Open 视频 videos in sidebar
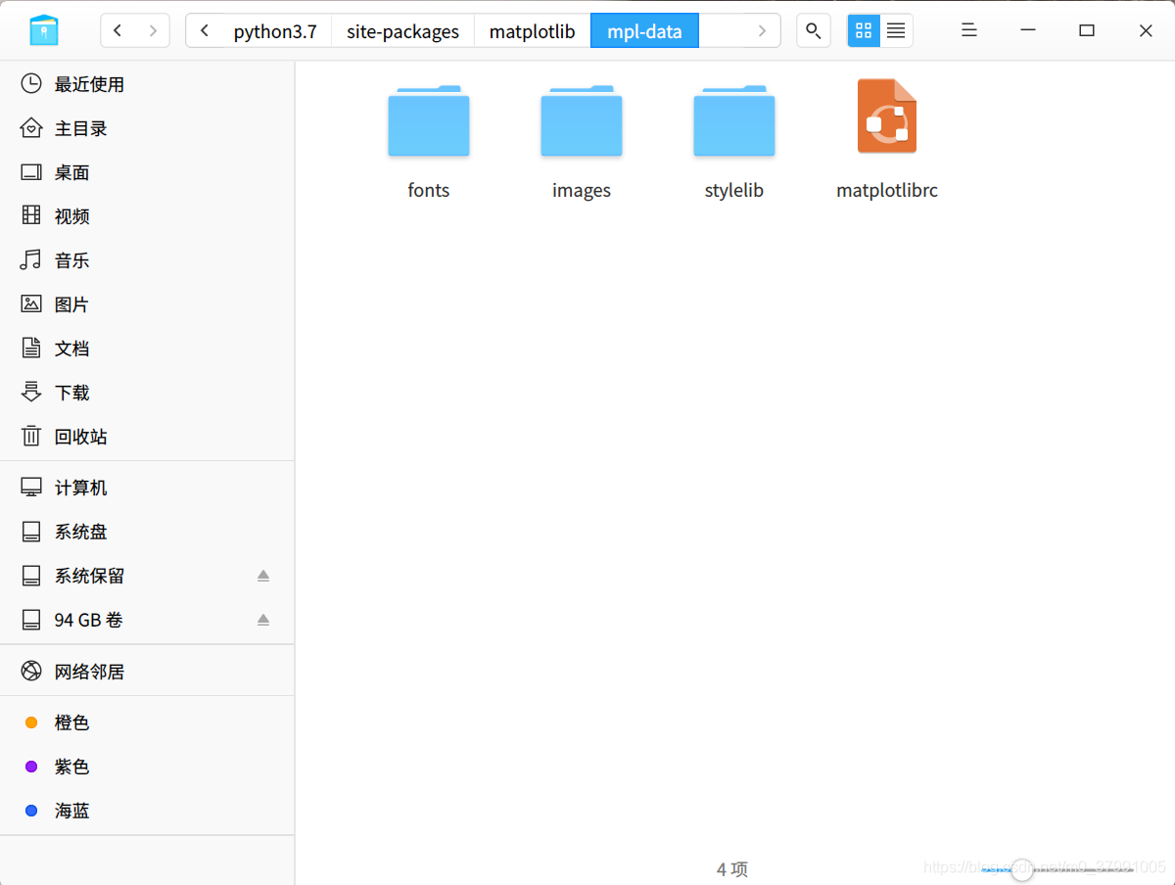 click(147, 216)
